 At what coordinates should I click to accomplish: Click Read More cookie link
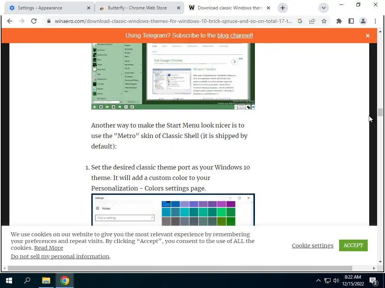coord(49,248)
